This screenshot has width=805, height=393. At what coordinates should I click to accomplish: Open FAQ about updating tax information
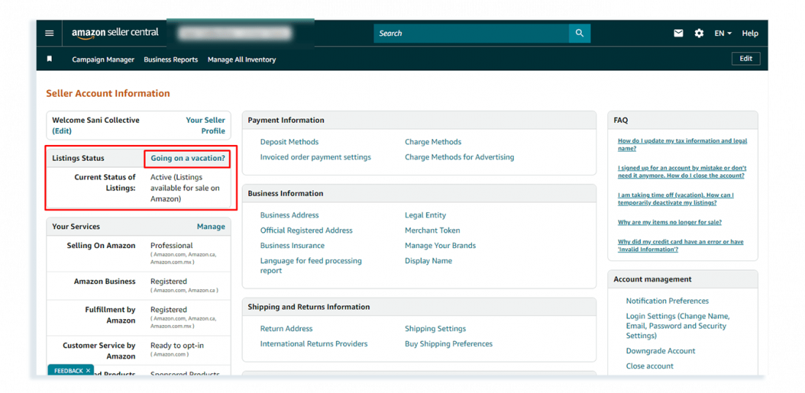click(x=682, y=144)
